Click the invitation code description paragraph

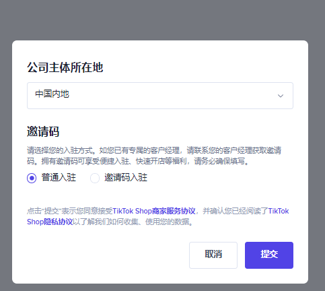(x=154, y=156)
